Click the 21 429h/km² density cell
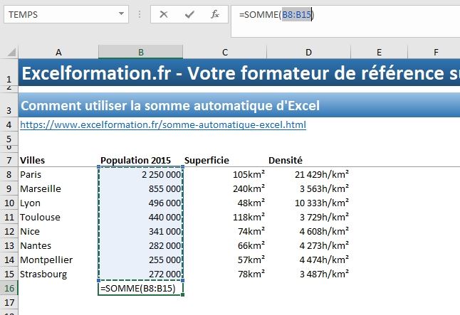The image size is (460, 315). tap(308, 174)
